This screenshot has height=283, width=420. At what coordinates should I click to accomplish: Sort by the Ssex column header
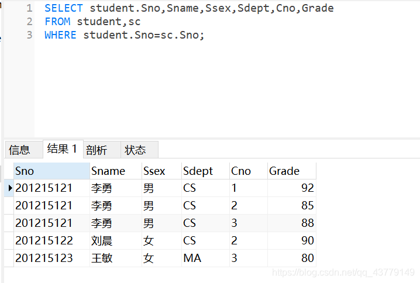[x=161, y=171]
